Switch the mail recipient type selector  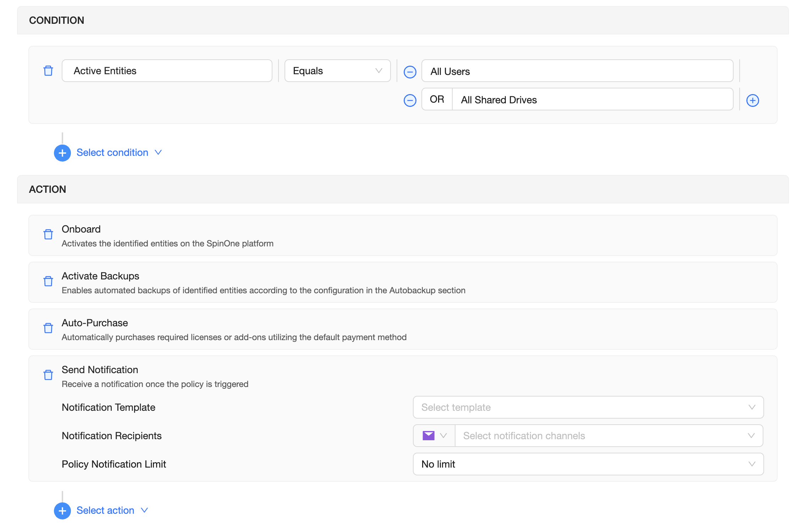pos(434,436)
